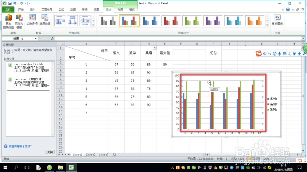Click Switch Row/Column (切换行/列) icon
This screenshot has width=307, height=172.
[x=32, y=20]
